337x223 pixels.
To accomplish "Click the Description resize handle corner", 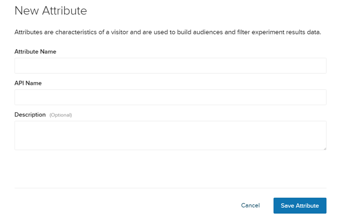I will point(325,148).
